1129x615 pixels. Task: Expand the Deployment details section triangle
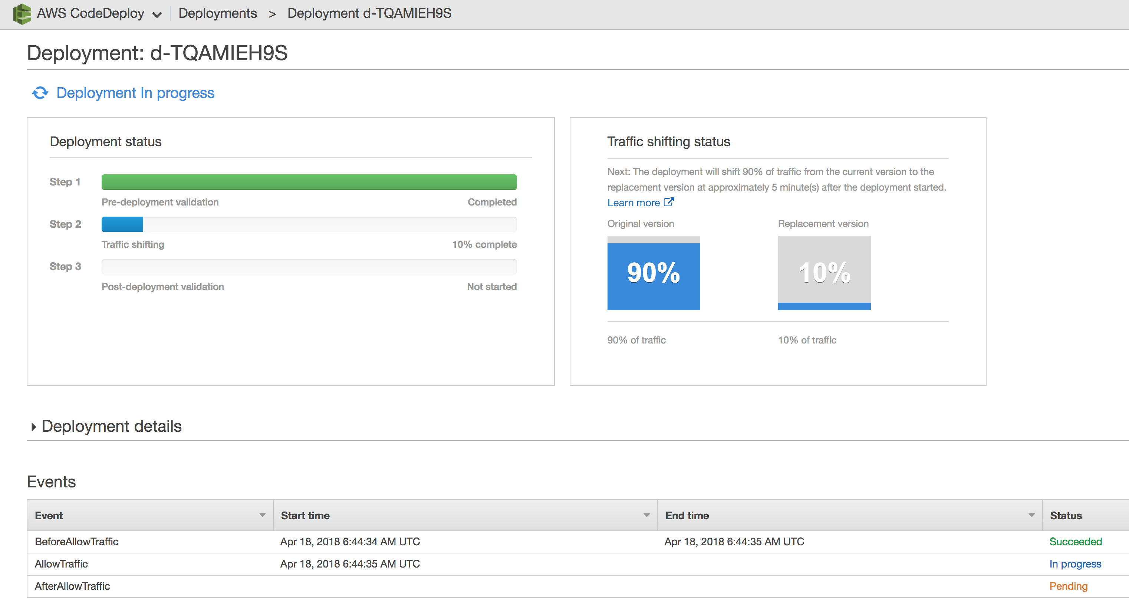pyautogui.click(x=33, y=427)
